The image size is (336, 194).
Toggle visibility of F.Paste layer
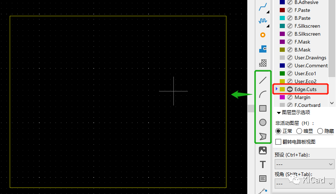290,10
